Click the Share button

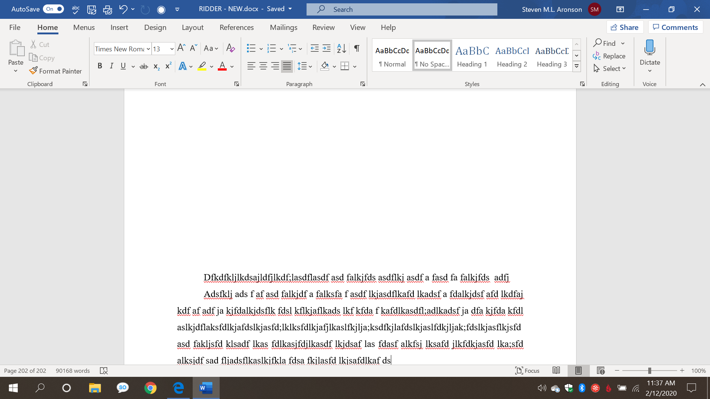point(625,27)
